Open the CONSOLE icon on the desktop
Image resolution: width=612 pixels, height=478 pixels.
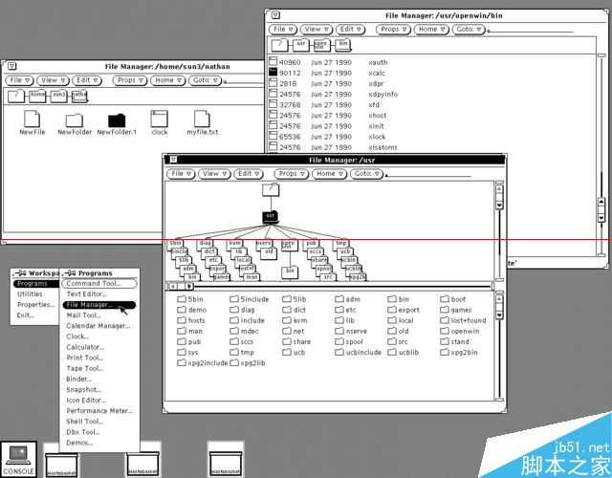tap(19, 459)
